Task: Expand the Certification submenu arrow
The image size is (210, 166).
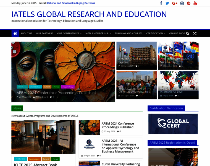Action: point(165,33)
